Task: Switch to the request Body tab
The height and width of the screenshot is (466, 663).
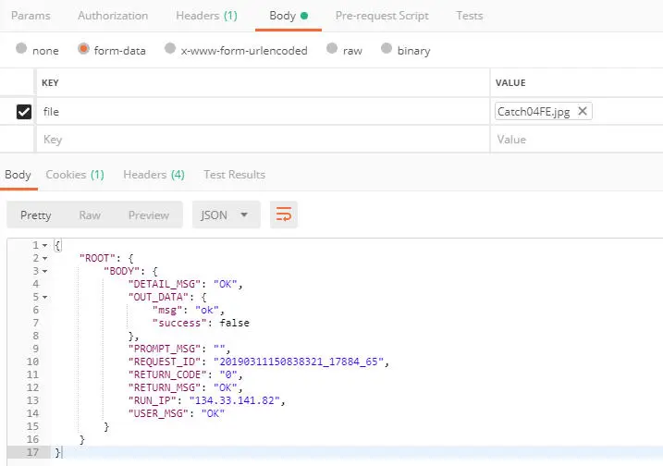Action: coord(289,16)
